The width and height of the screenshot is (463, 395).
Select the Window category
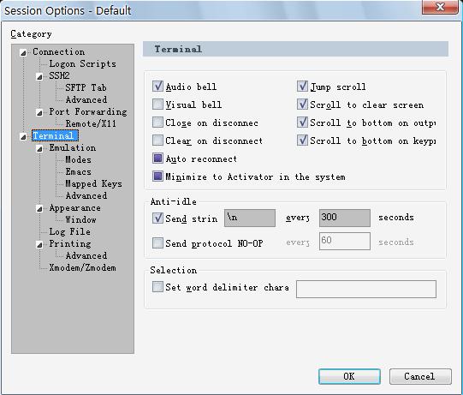[x=80, y=219]
